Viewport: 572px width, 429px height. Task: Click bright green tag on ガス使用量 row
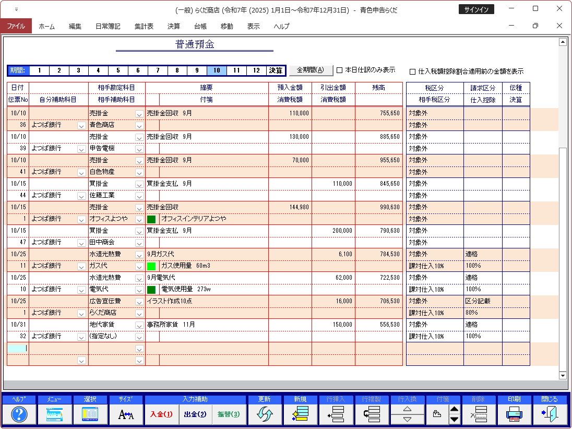point(151,266)
